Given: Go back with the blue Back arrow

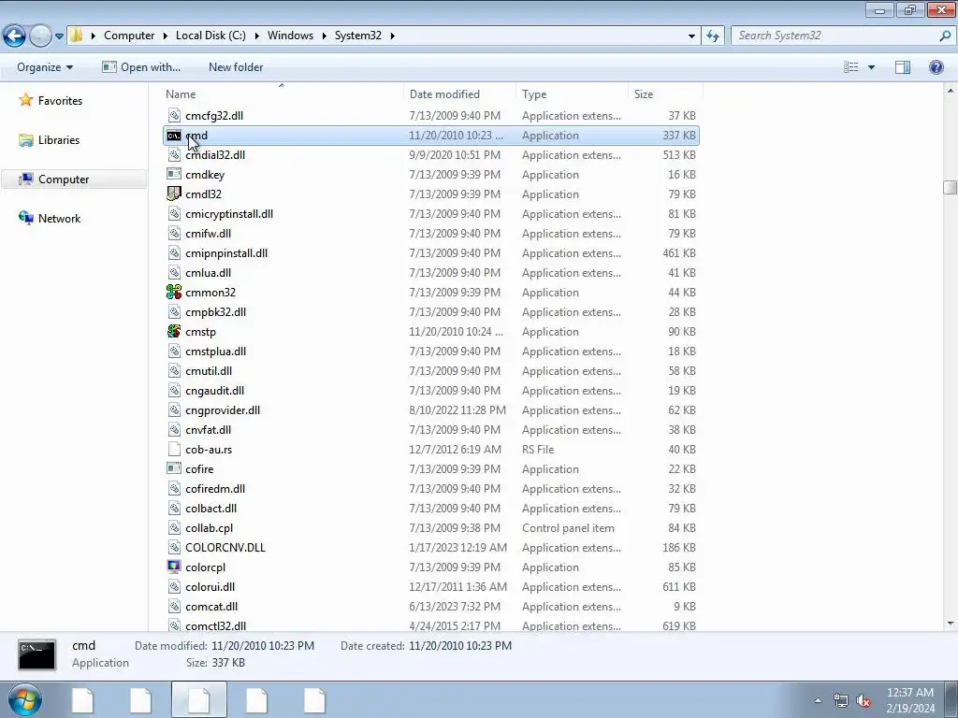Looking at the screenshot, I should (x=15, y=36).
